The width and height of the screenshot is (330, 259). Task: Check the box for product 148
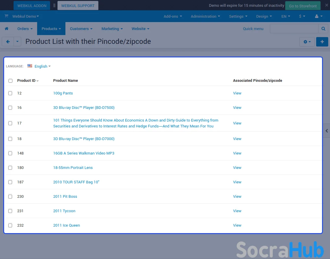click(x=10, y=153)
